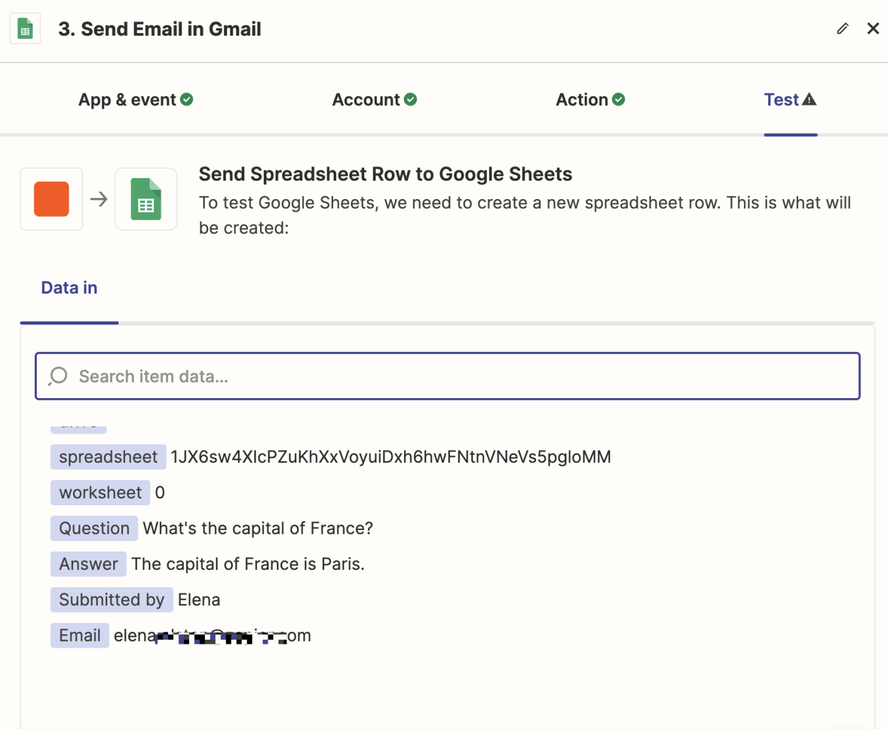Select the Answer field label
This screenshot has width=888, height=729.
(88, 564)
